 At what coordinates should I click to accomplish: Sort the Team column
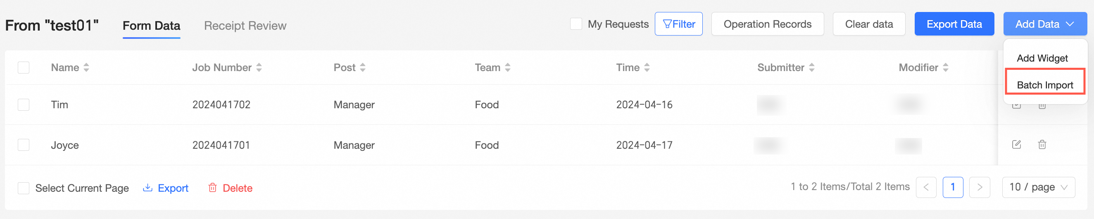click(x=507, y=67)
